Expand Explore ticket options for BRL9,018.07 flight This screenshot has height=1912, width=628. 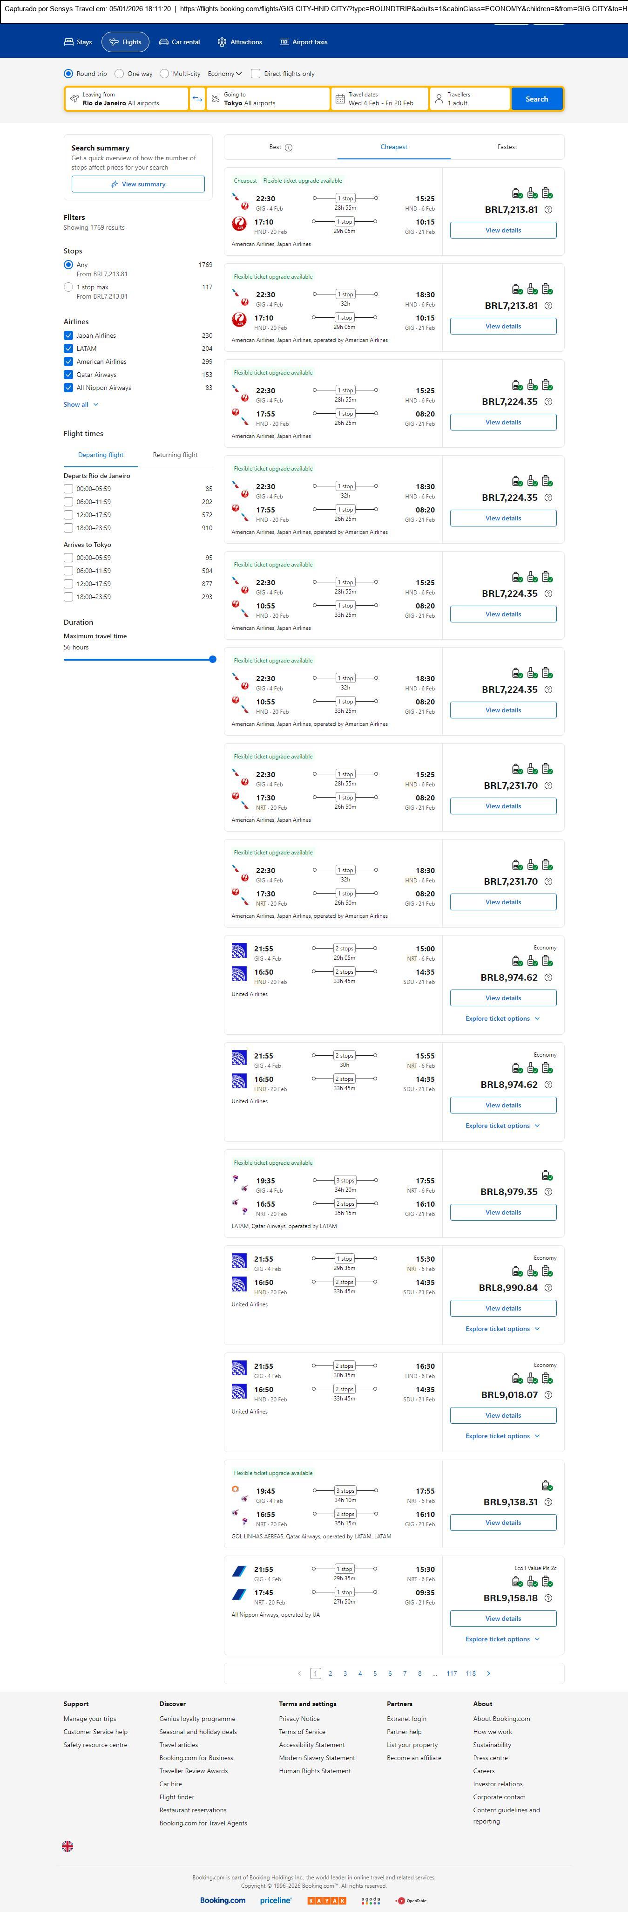503,1435
